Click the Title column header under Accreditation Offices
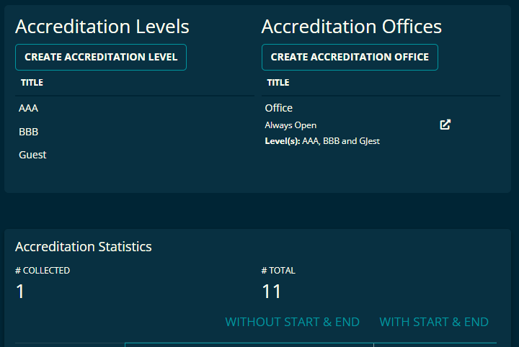Viewport: 519px width, 347px height. (x=278, y=83)
